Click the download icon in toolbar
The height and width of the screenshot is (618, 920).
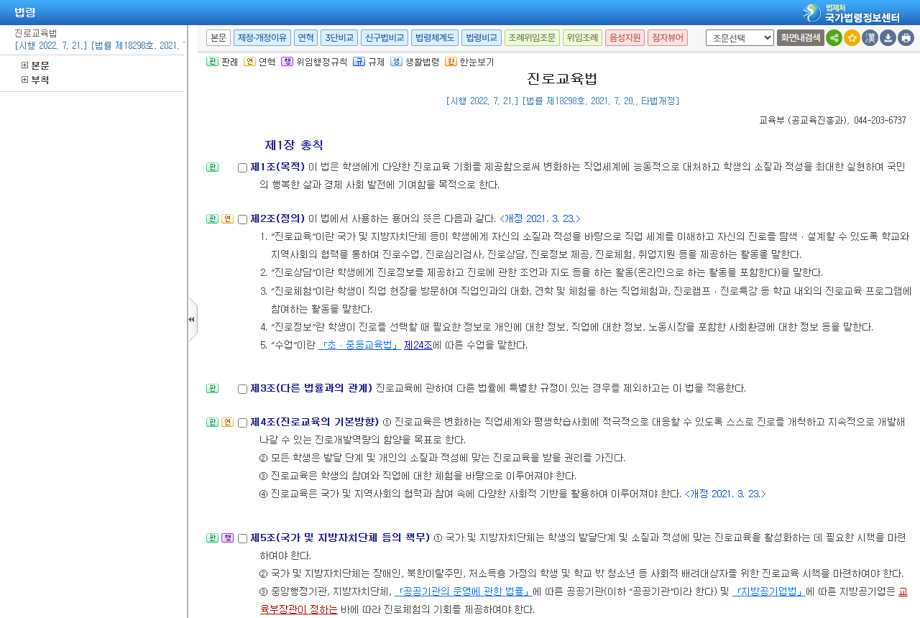888,38
